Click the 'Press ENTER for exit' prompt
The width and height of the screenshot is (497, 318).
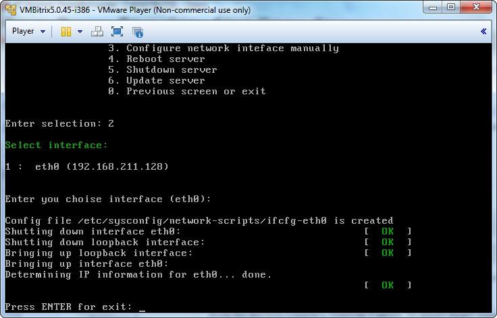click(x=69, y=307)
